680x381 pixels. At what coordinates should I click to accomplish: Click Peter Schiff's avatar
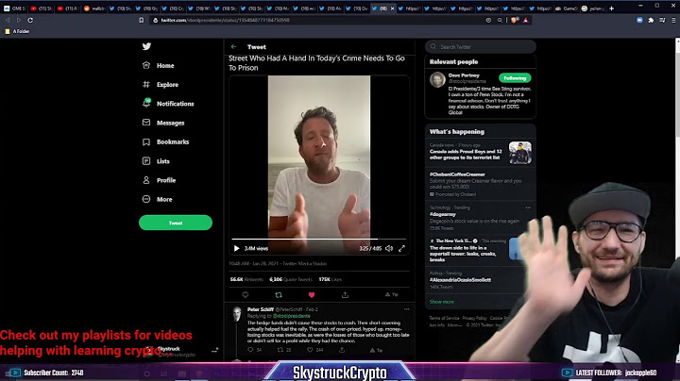(237, 313)
